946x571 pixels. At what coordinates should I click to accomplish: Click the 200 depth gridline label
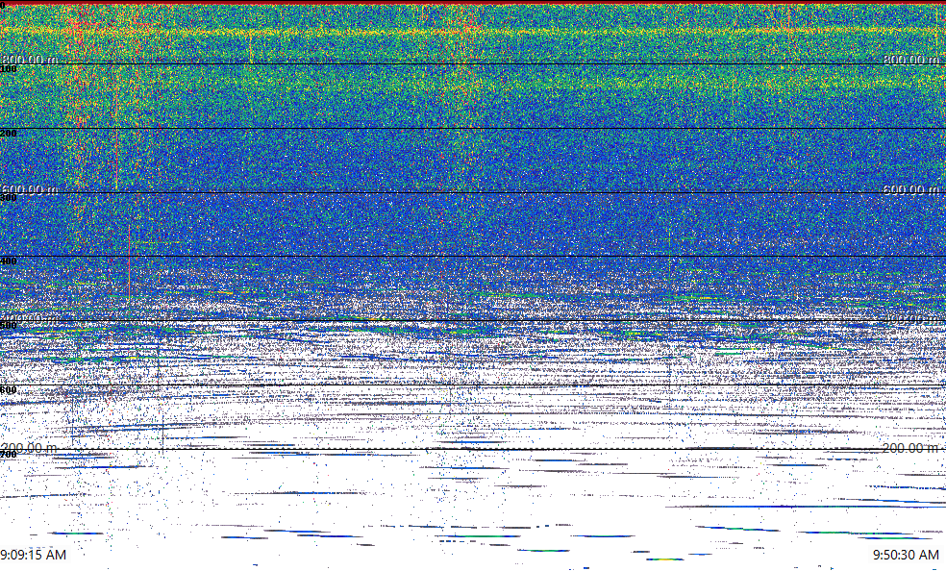tap(9, 134)
